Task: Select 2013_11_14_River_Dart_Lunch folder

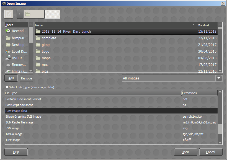Action: point(126,32)
